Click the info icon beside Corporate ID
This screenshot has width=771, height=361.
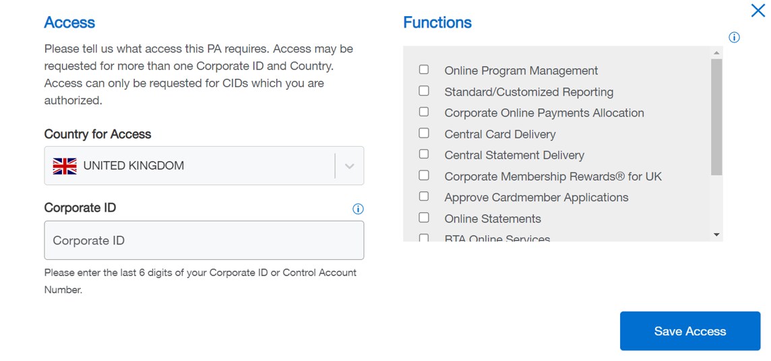click(358, 209)
